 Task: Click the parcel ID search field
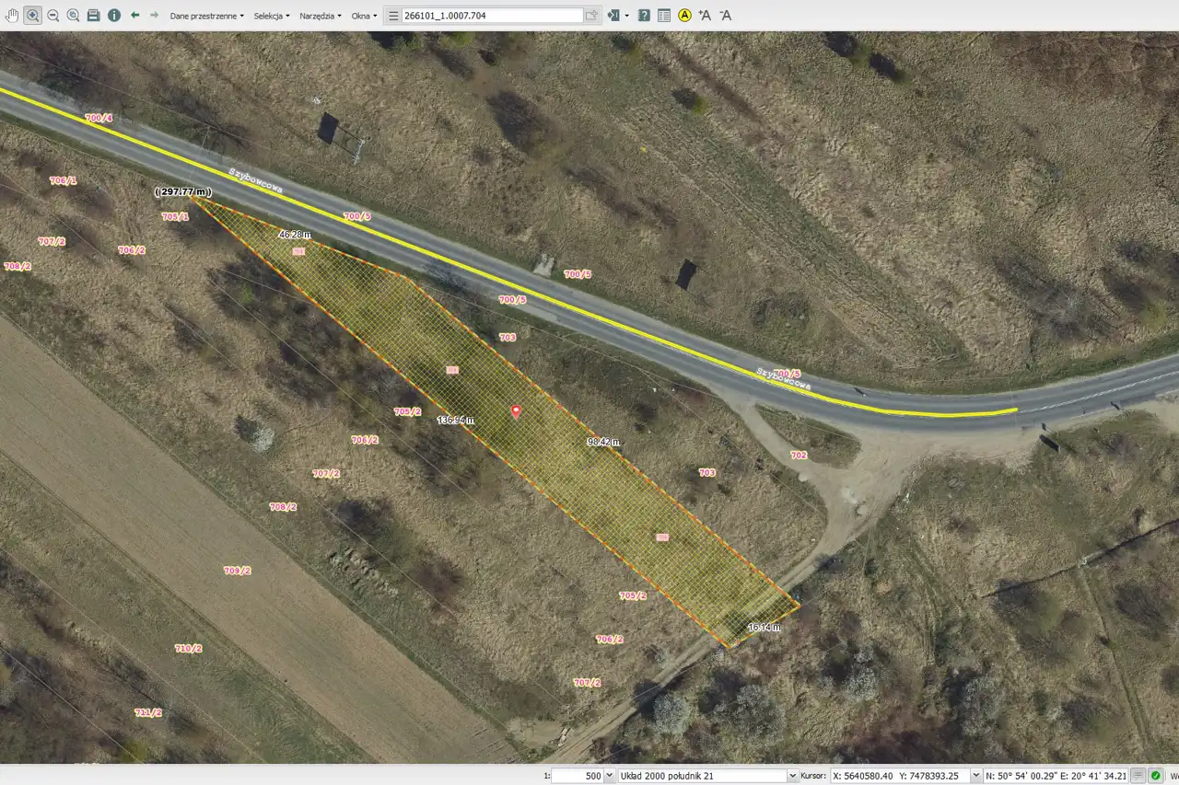pos(492,16)
